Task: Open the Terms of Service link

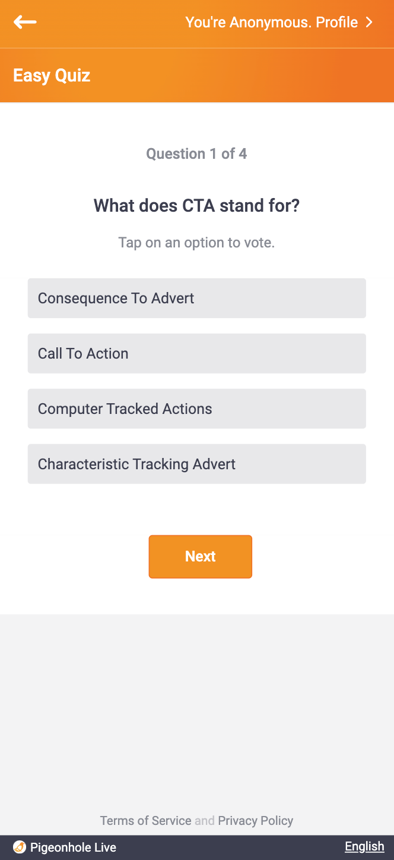Action: tap(145, 821)
